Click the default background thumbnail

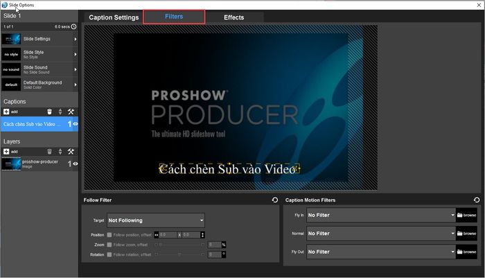point(11,85)
